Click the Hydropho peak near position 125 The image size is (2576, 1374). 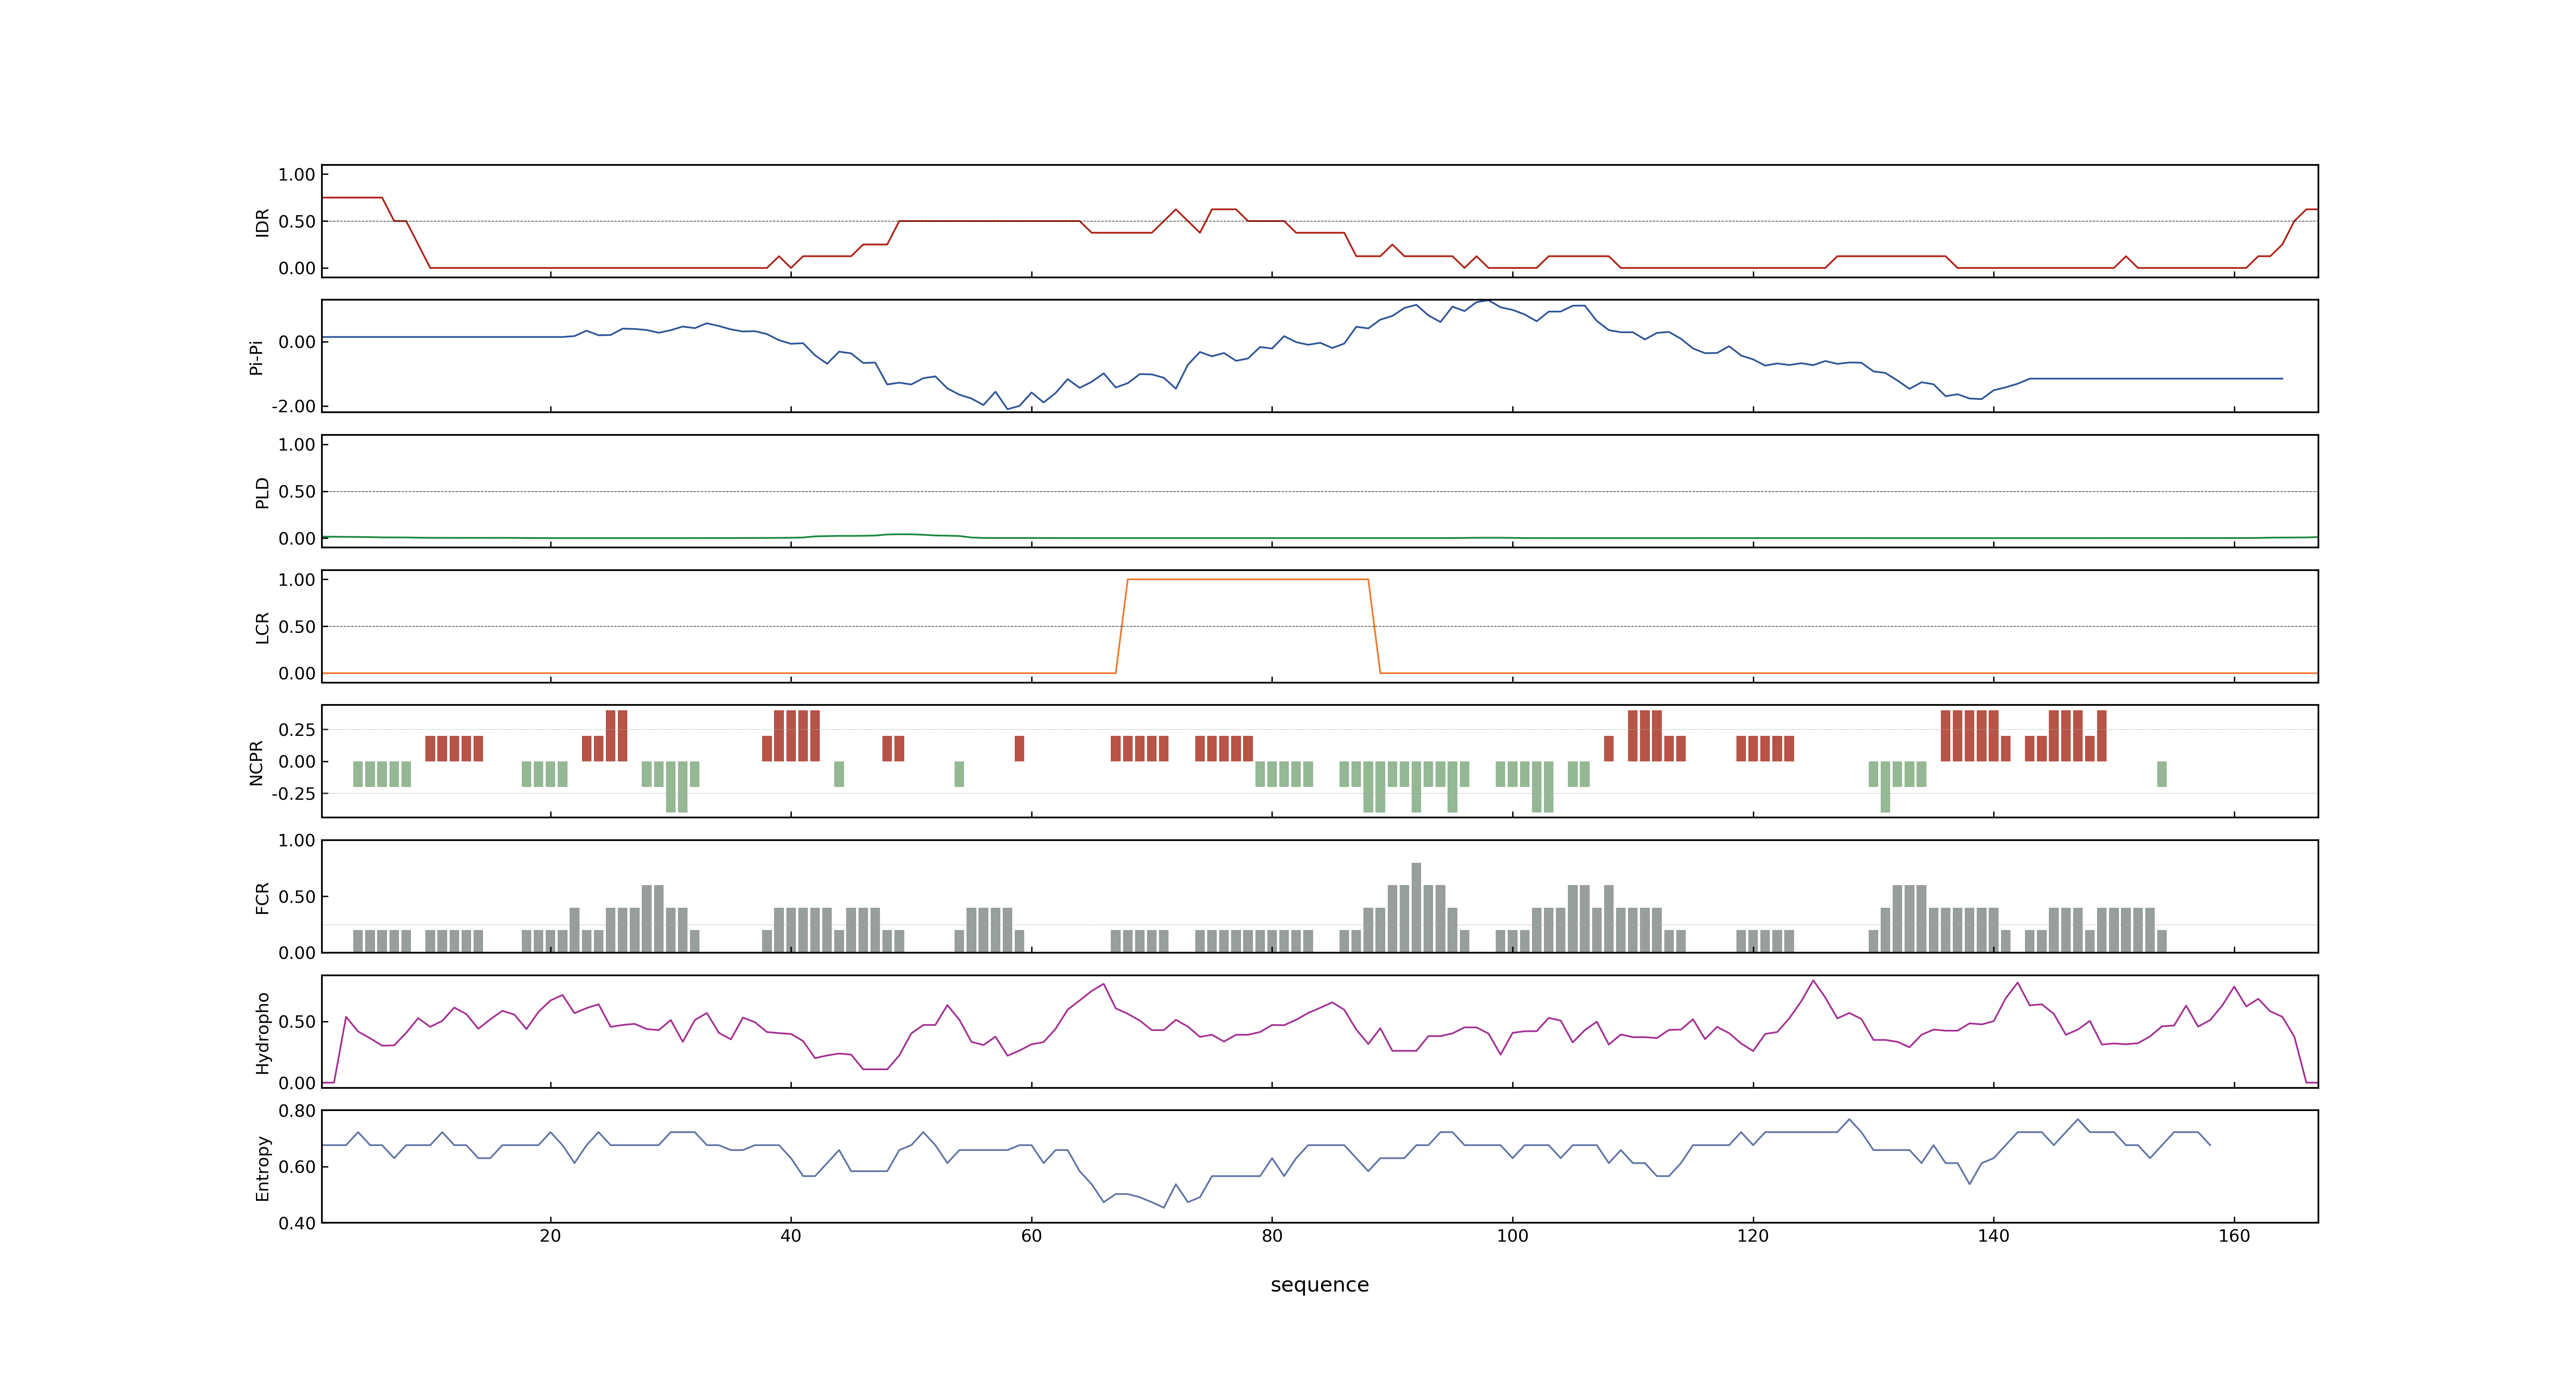click(1813, 981)
